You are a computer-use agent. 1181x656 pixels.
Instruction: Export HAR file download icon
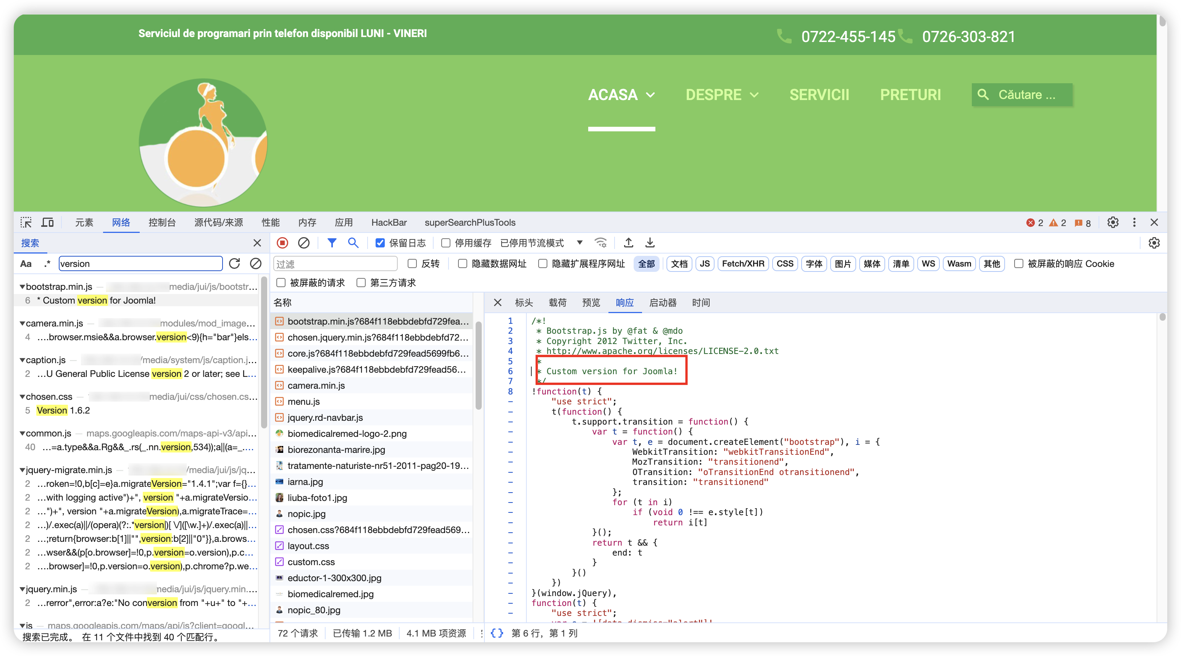(x=650, y=243)
